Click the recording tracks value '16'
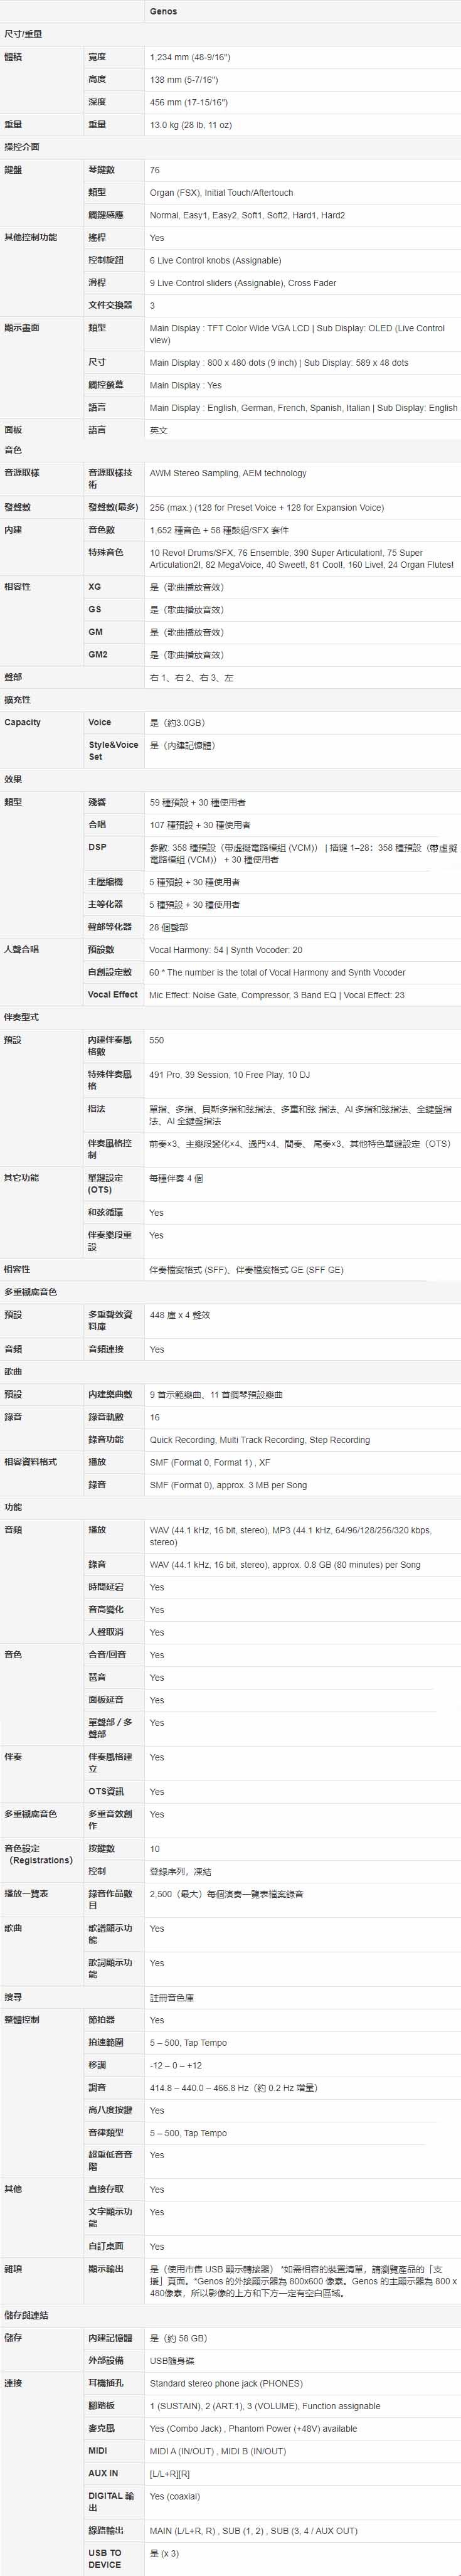This screenshot has width=461, height=2576. tap(155, 1417)
